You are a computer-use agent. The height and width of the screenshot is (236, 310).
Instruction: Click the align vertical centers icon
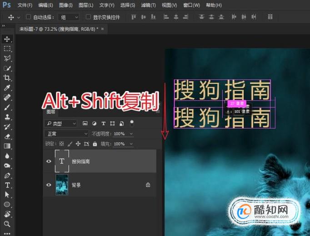144,17
